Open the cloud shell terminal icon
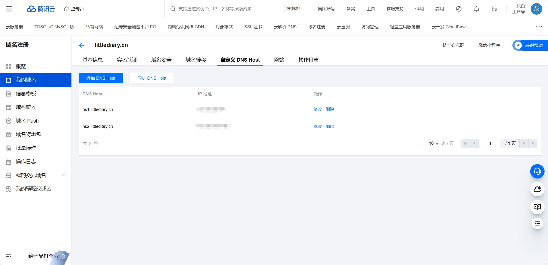This screenshot has height=265, width=548. [x=495, y=9]
